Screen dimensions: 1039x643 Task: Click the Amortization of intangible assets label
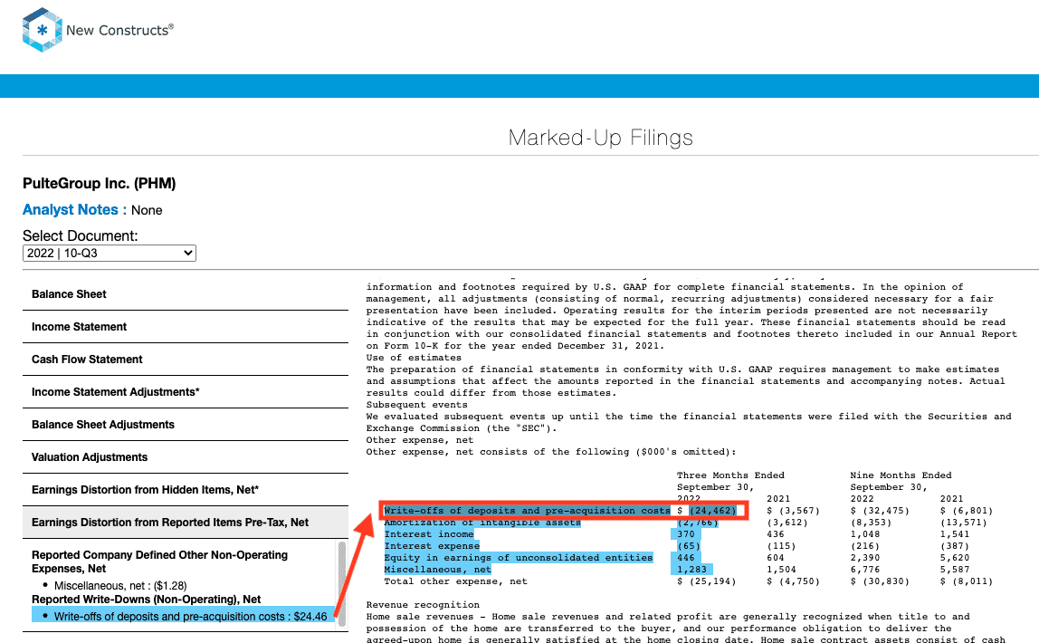click(x=482, y=523)
